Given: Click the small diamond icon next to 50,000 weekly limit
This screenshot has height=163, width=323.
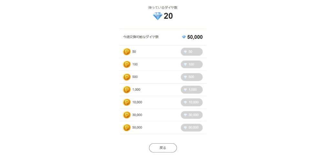Looking at the screenshot, I should (x=184, y=37).
